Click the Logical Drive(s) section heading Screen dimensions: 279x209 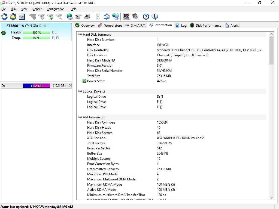[94, 91]
